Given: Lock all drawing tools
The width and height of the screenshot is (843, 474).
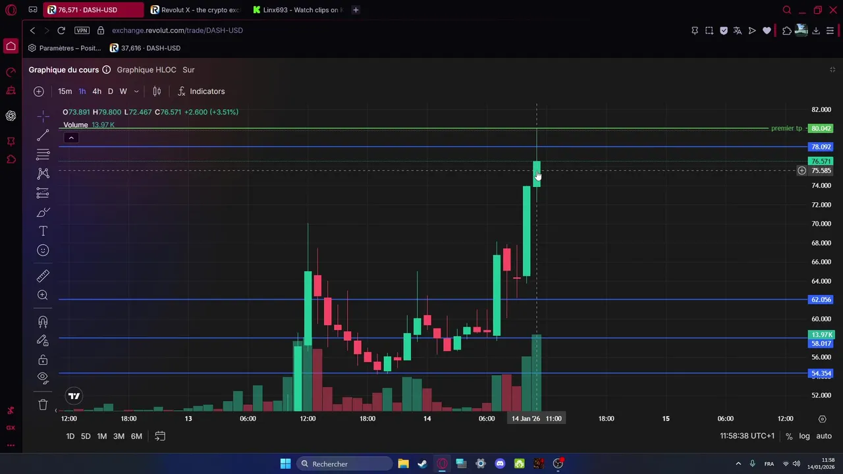Looking at the screenshot, I should 43,359.
